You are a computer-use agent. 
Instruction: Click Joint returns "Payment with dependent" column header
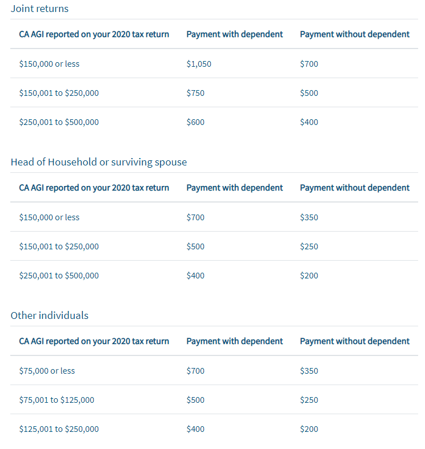pos(234,34)
